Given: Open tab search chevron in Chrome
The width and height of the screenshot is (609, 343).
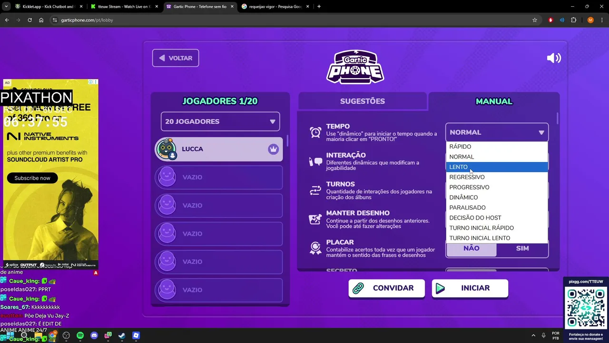Looking at the screenshot, I should pyautogui.click(x=7, y=6).
